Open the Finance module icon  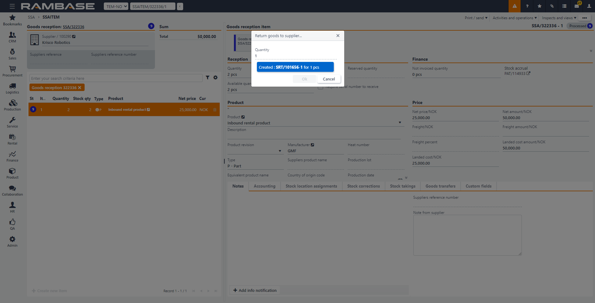12,156
